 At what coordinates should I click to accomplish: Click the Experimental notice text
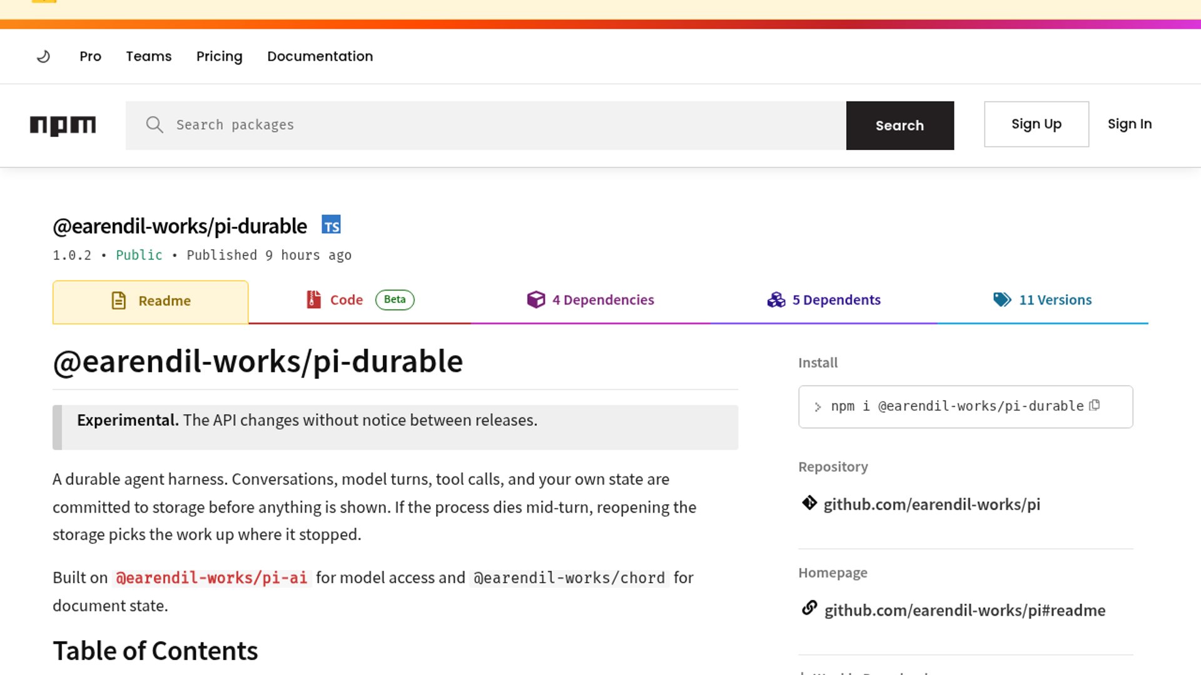click(307, 420)
